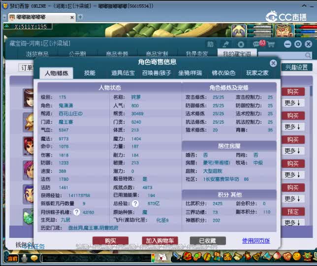Expand 更多 in pink-haired avatar row
Image resolution: width=317 pixels, height=266 pixels.
(293, 175)
